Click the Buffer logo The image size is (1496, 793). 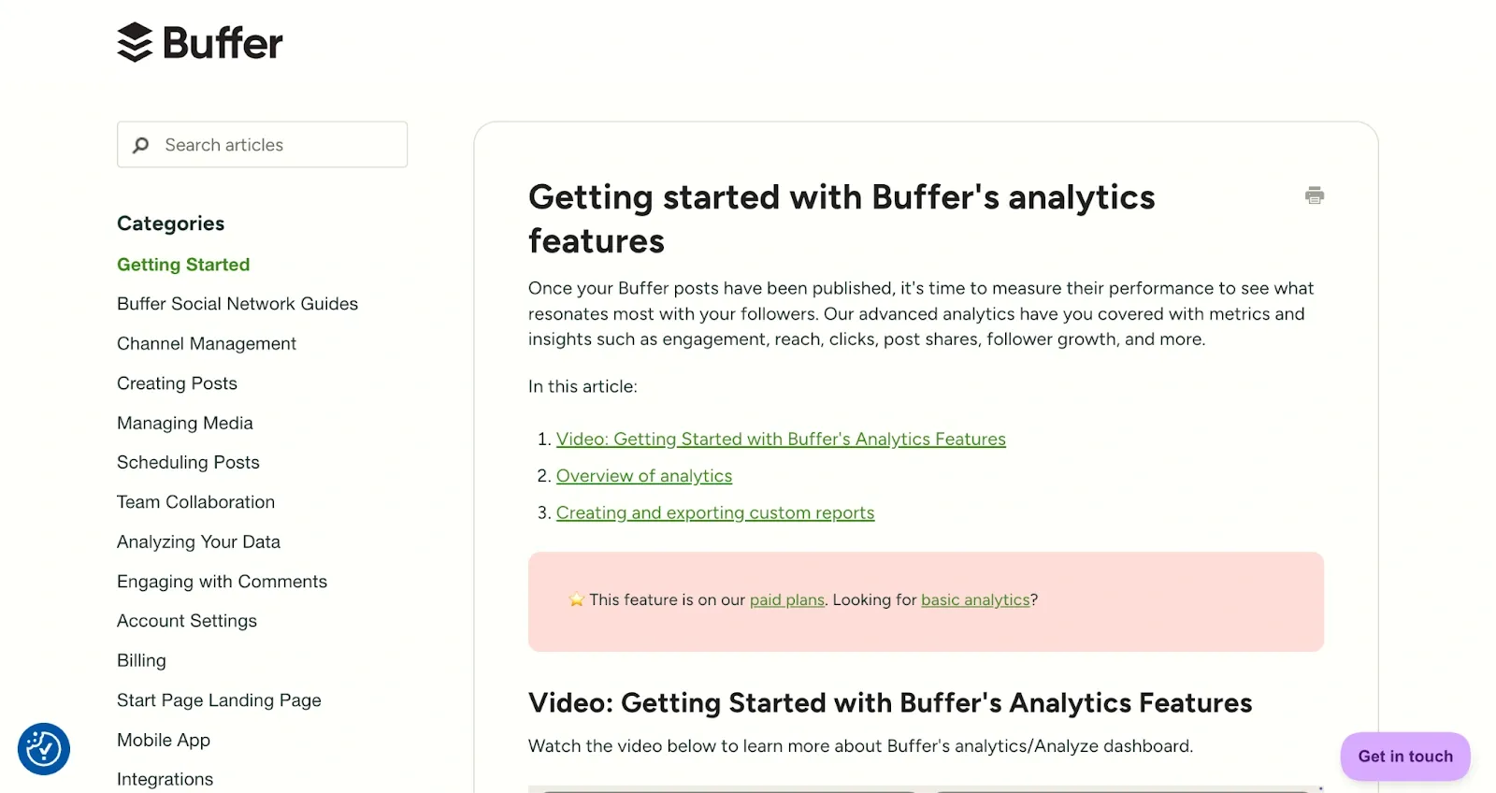200,42
